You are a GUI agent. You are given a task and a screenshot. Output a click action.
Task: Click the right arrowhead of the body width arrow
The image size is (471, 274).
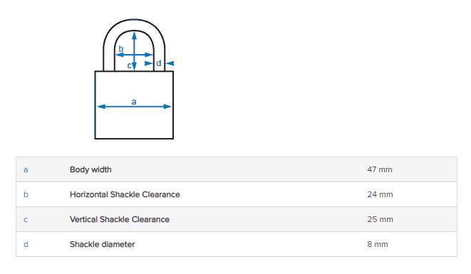pos(167,107)
